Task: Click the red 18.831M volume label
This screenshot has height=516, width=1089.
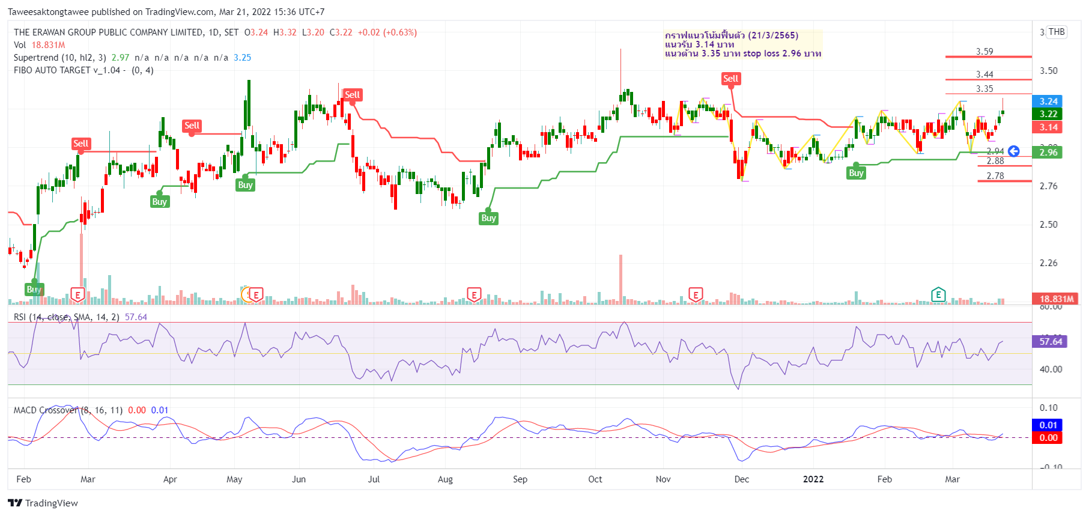Action: point(1056,299)
